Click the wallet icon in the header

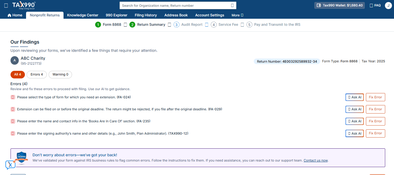pos(319,5)
